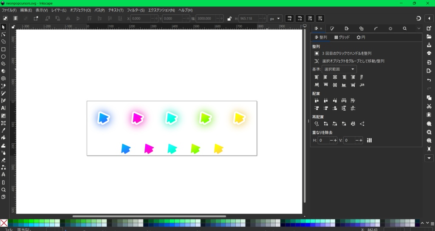Center on vertical axis icon in Align panel
Image resolution: width=435 pixels, height=231 pixels.
[335, 77]
